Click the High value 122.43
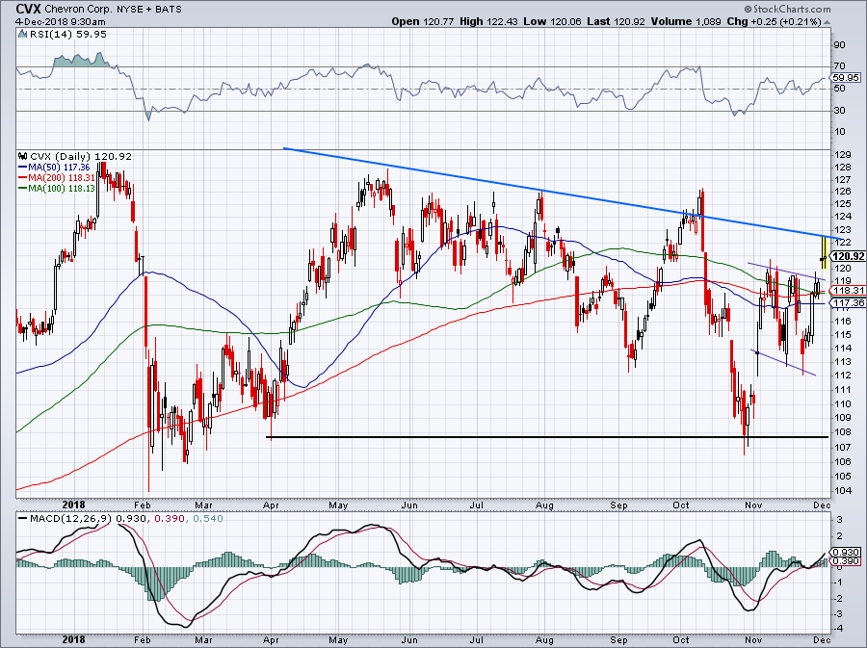 click(502, 21)
